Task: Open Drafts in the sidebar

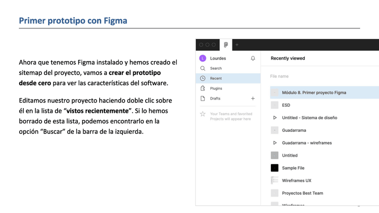Action: (215, 98)
